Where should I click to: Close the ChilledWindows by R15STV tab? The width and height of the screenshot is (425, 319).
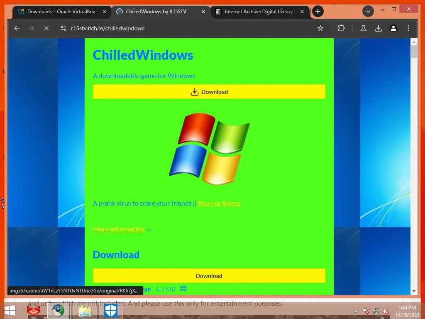pos(203,12)
